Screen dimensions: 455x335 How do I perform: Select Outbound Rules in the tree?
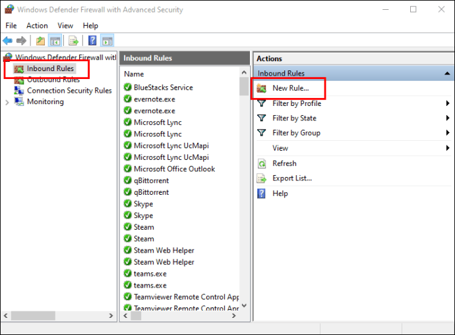53,80
